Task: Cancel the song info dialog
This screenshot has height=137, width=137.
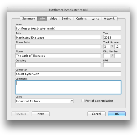Action: click(97, 114)
